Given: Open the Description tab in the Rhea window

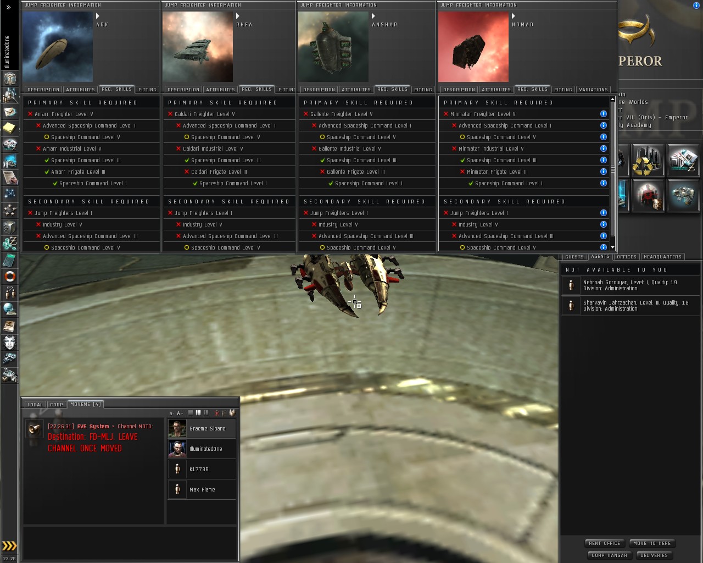Looking at the screenshot, I should coord(183,90).
